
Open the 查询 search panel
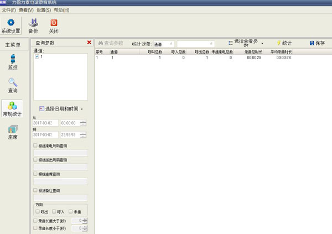pyautogui.click(x=13, y=85)
